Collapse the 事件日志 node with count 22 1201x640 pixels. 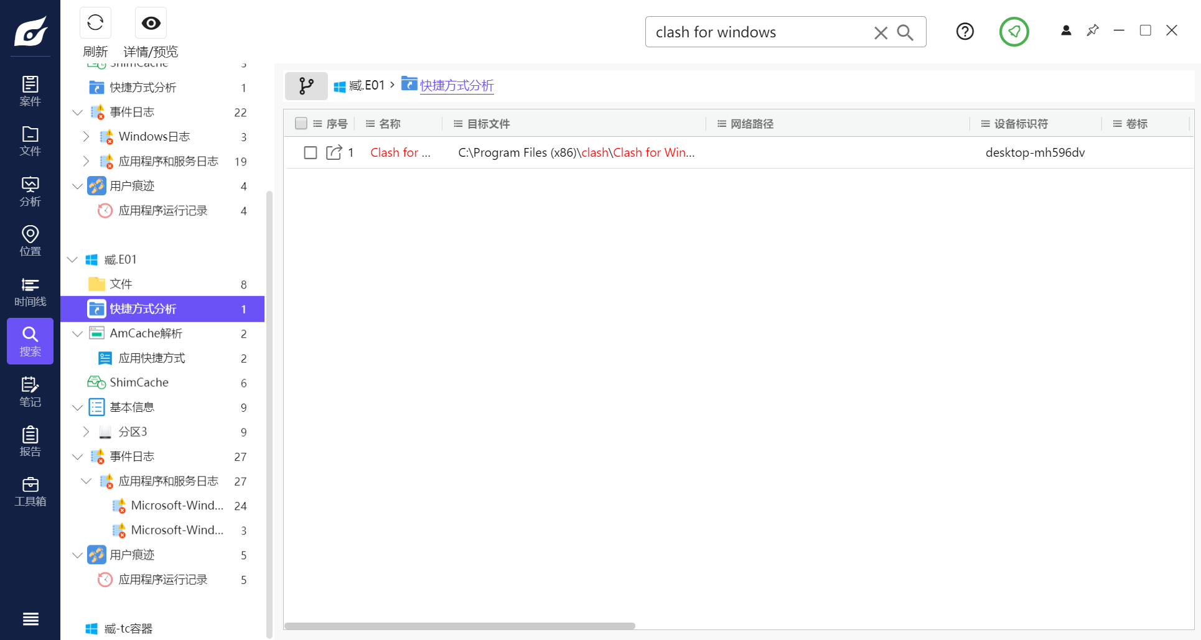(x=77, y=113)
